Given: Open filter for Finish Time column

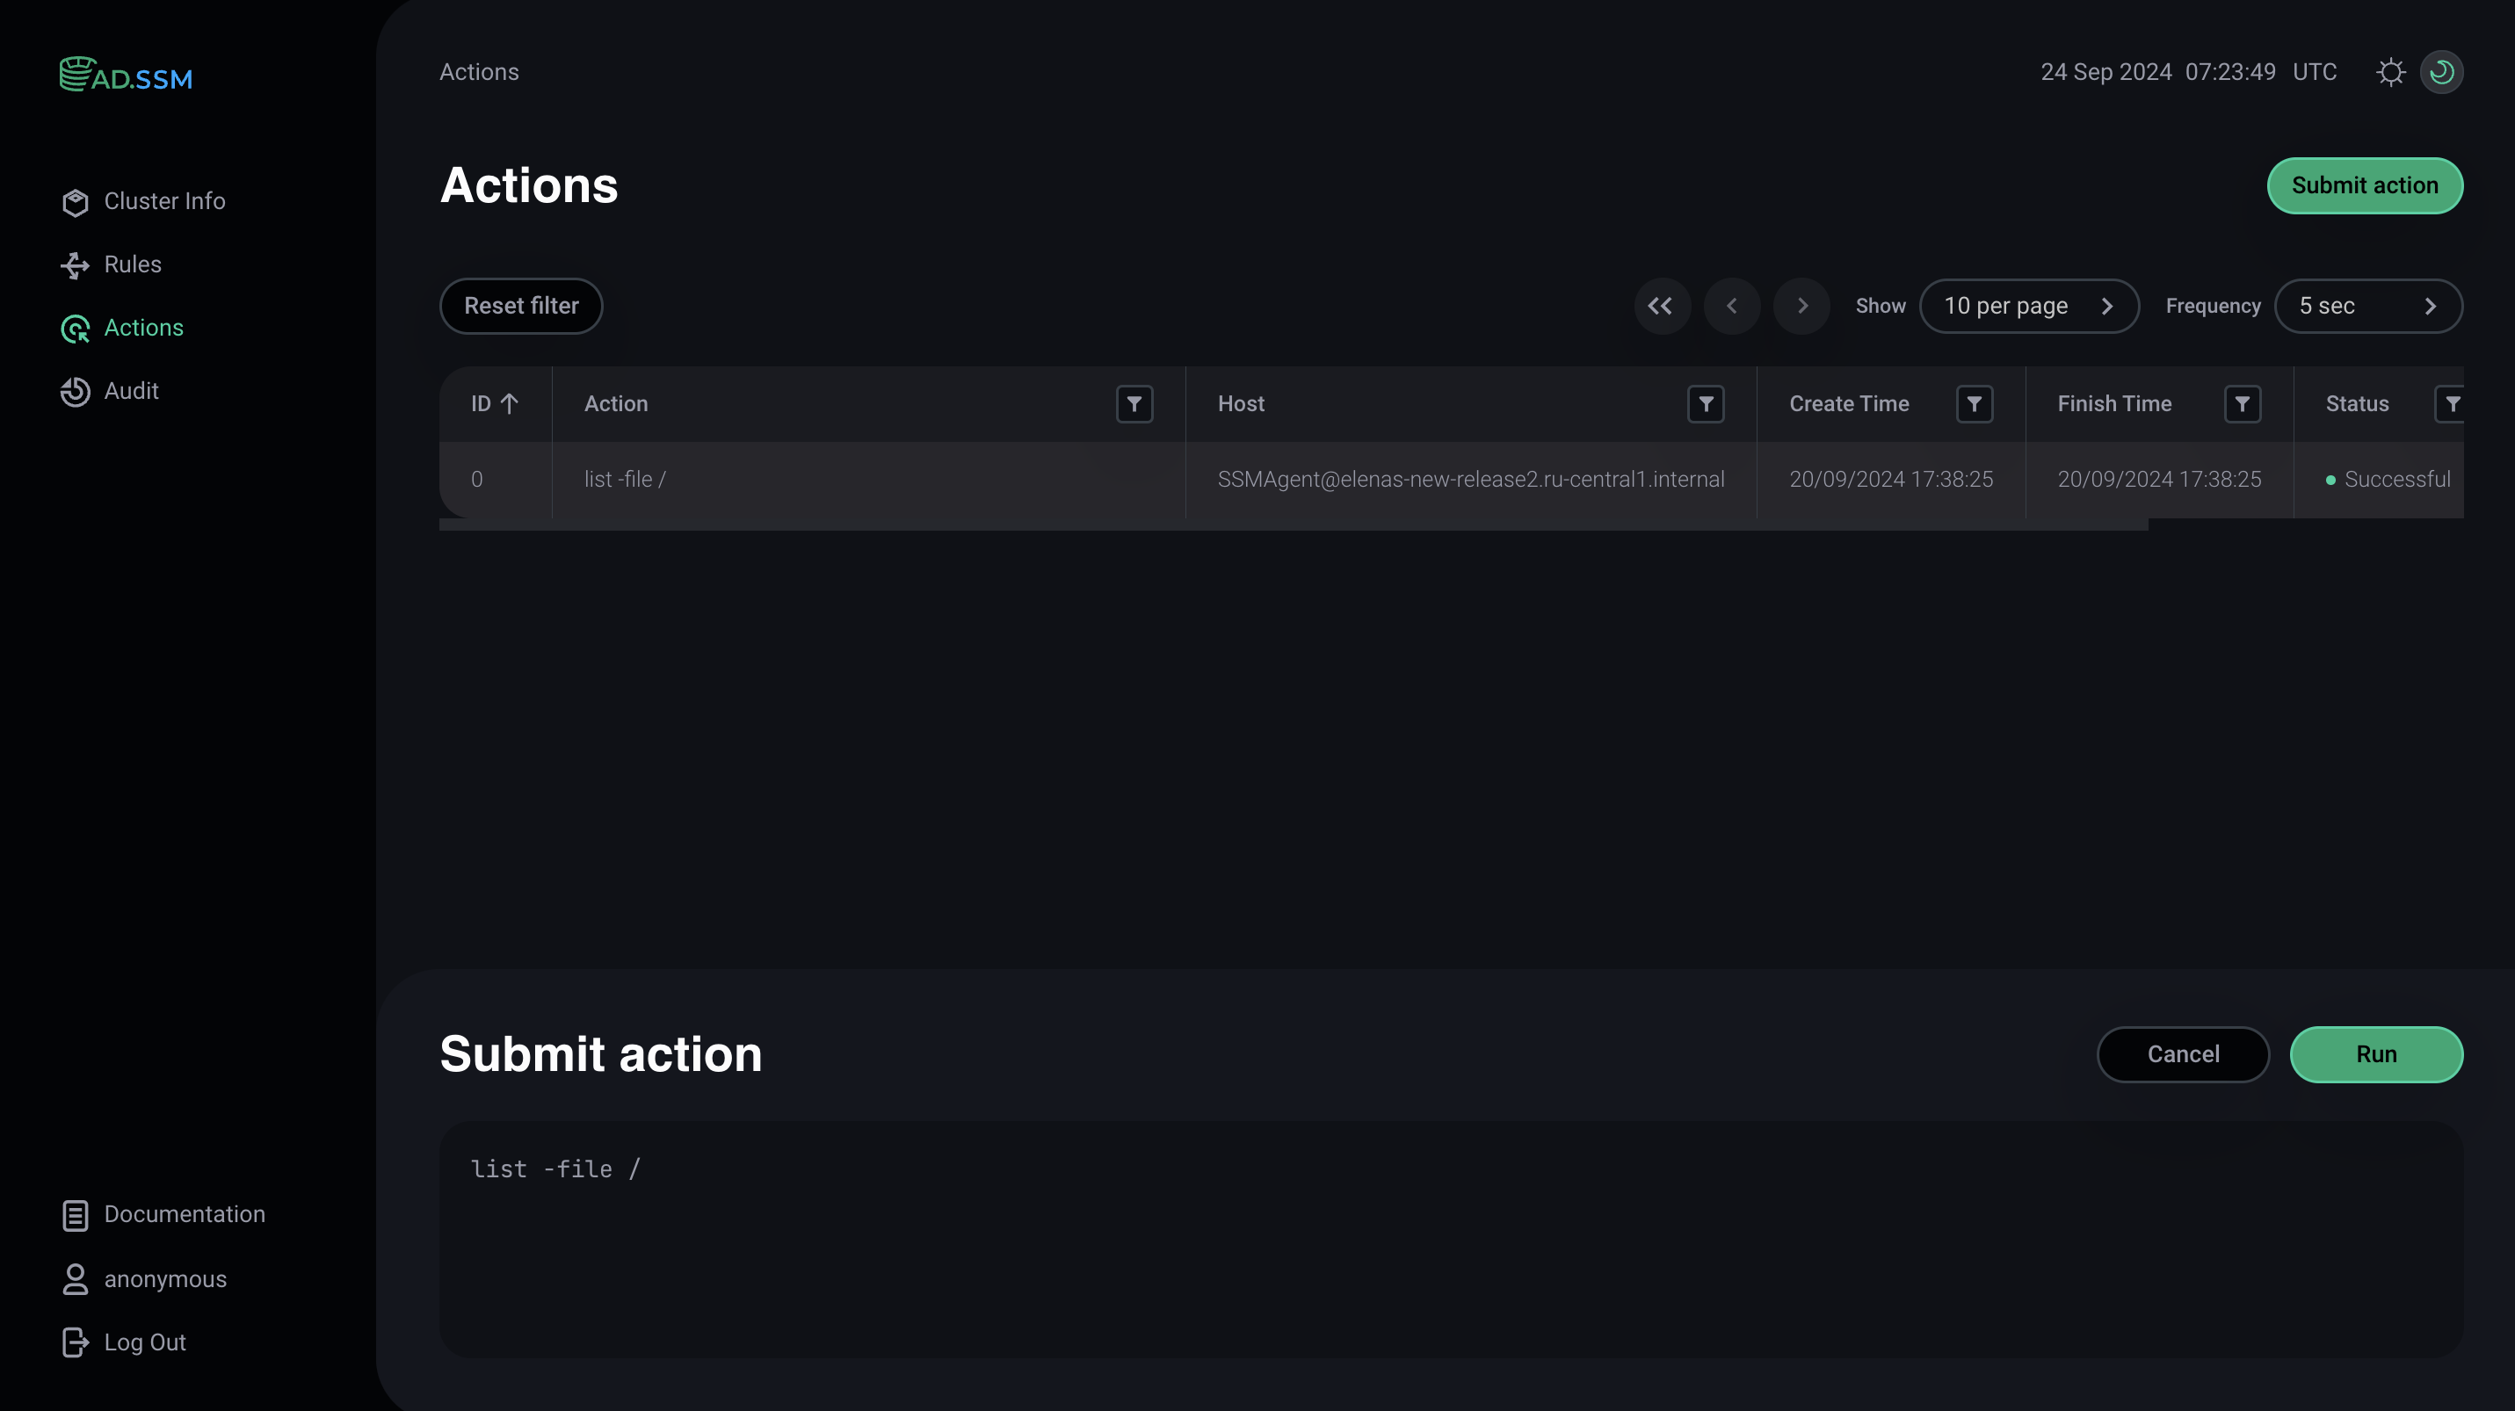Looking at the screenshot, I should [x=2242, y=404].
